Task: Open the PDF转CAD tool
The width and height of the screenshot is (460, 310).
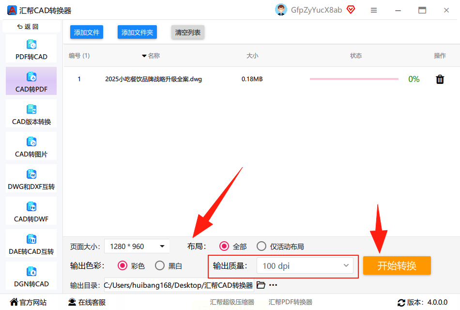Action: (x=31, y=49)
